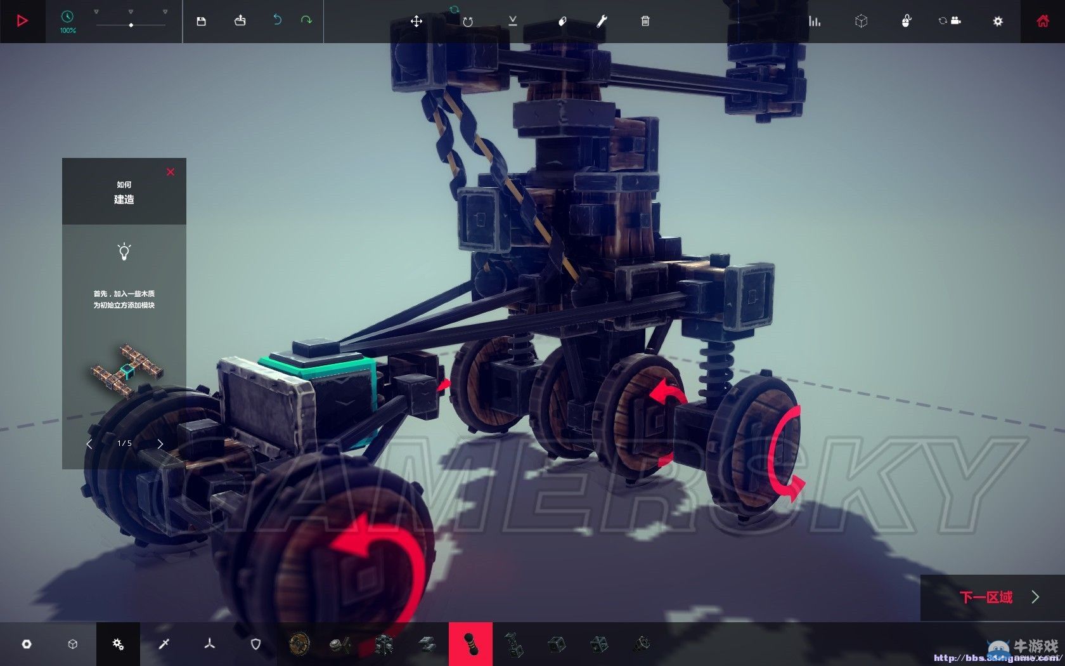Select the wrench key-mapping tool

coord(602,22)
